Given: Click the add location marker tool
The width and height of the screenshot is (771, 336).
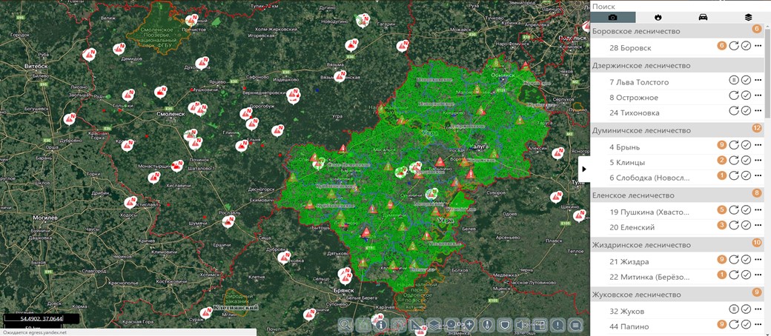Looking at the screenshot, I should (469, 324).
